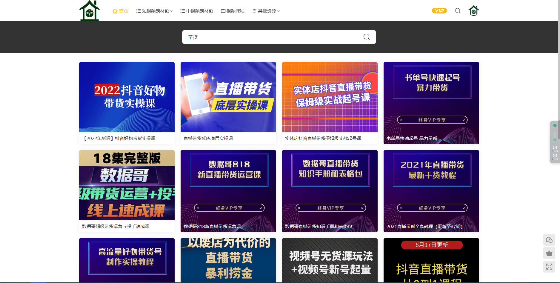Viewport: 560px width, 283px height.
Task: Open title 直播带货系统底层实操课
Action: (208, 138)
